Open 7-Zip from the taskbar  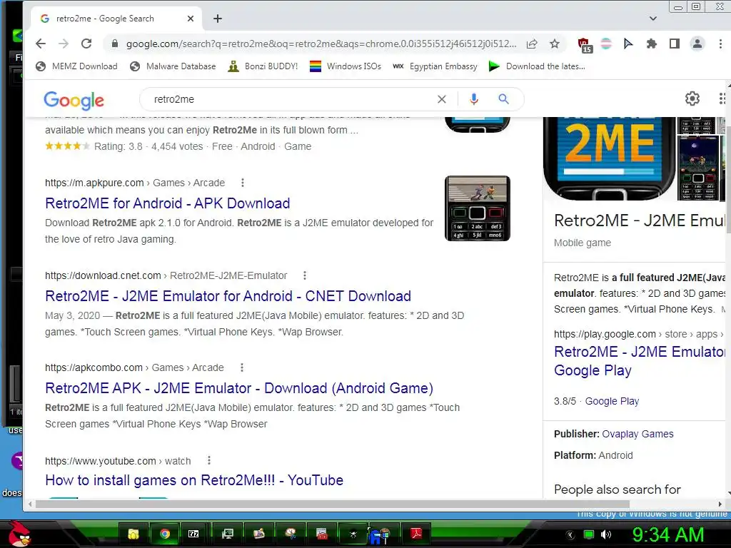(x=193, y=534)
